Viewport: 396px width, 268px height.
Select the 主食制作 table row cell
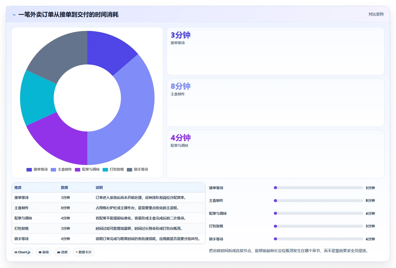(21, 208)
